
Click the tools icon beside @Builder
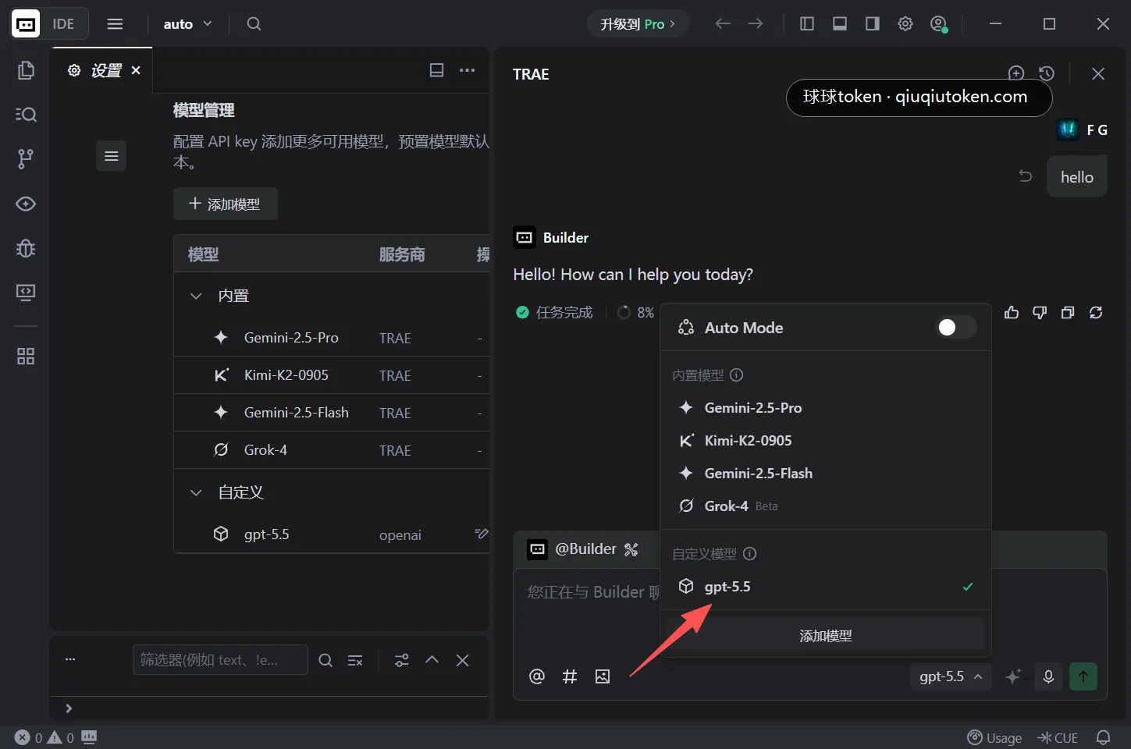(x=631, y=549)
